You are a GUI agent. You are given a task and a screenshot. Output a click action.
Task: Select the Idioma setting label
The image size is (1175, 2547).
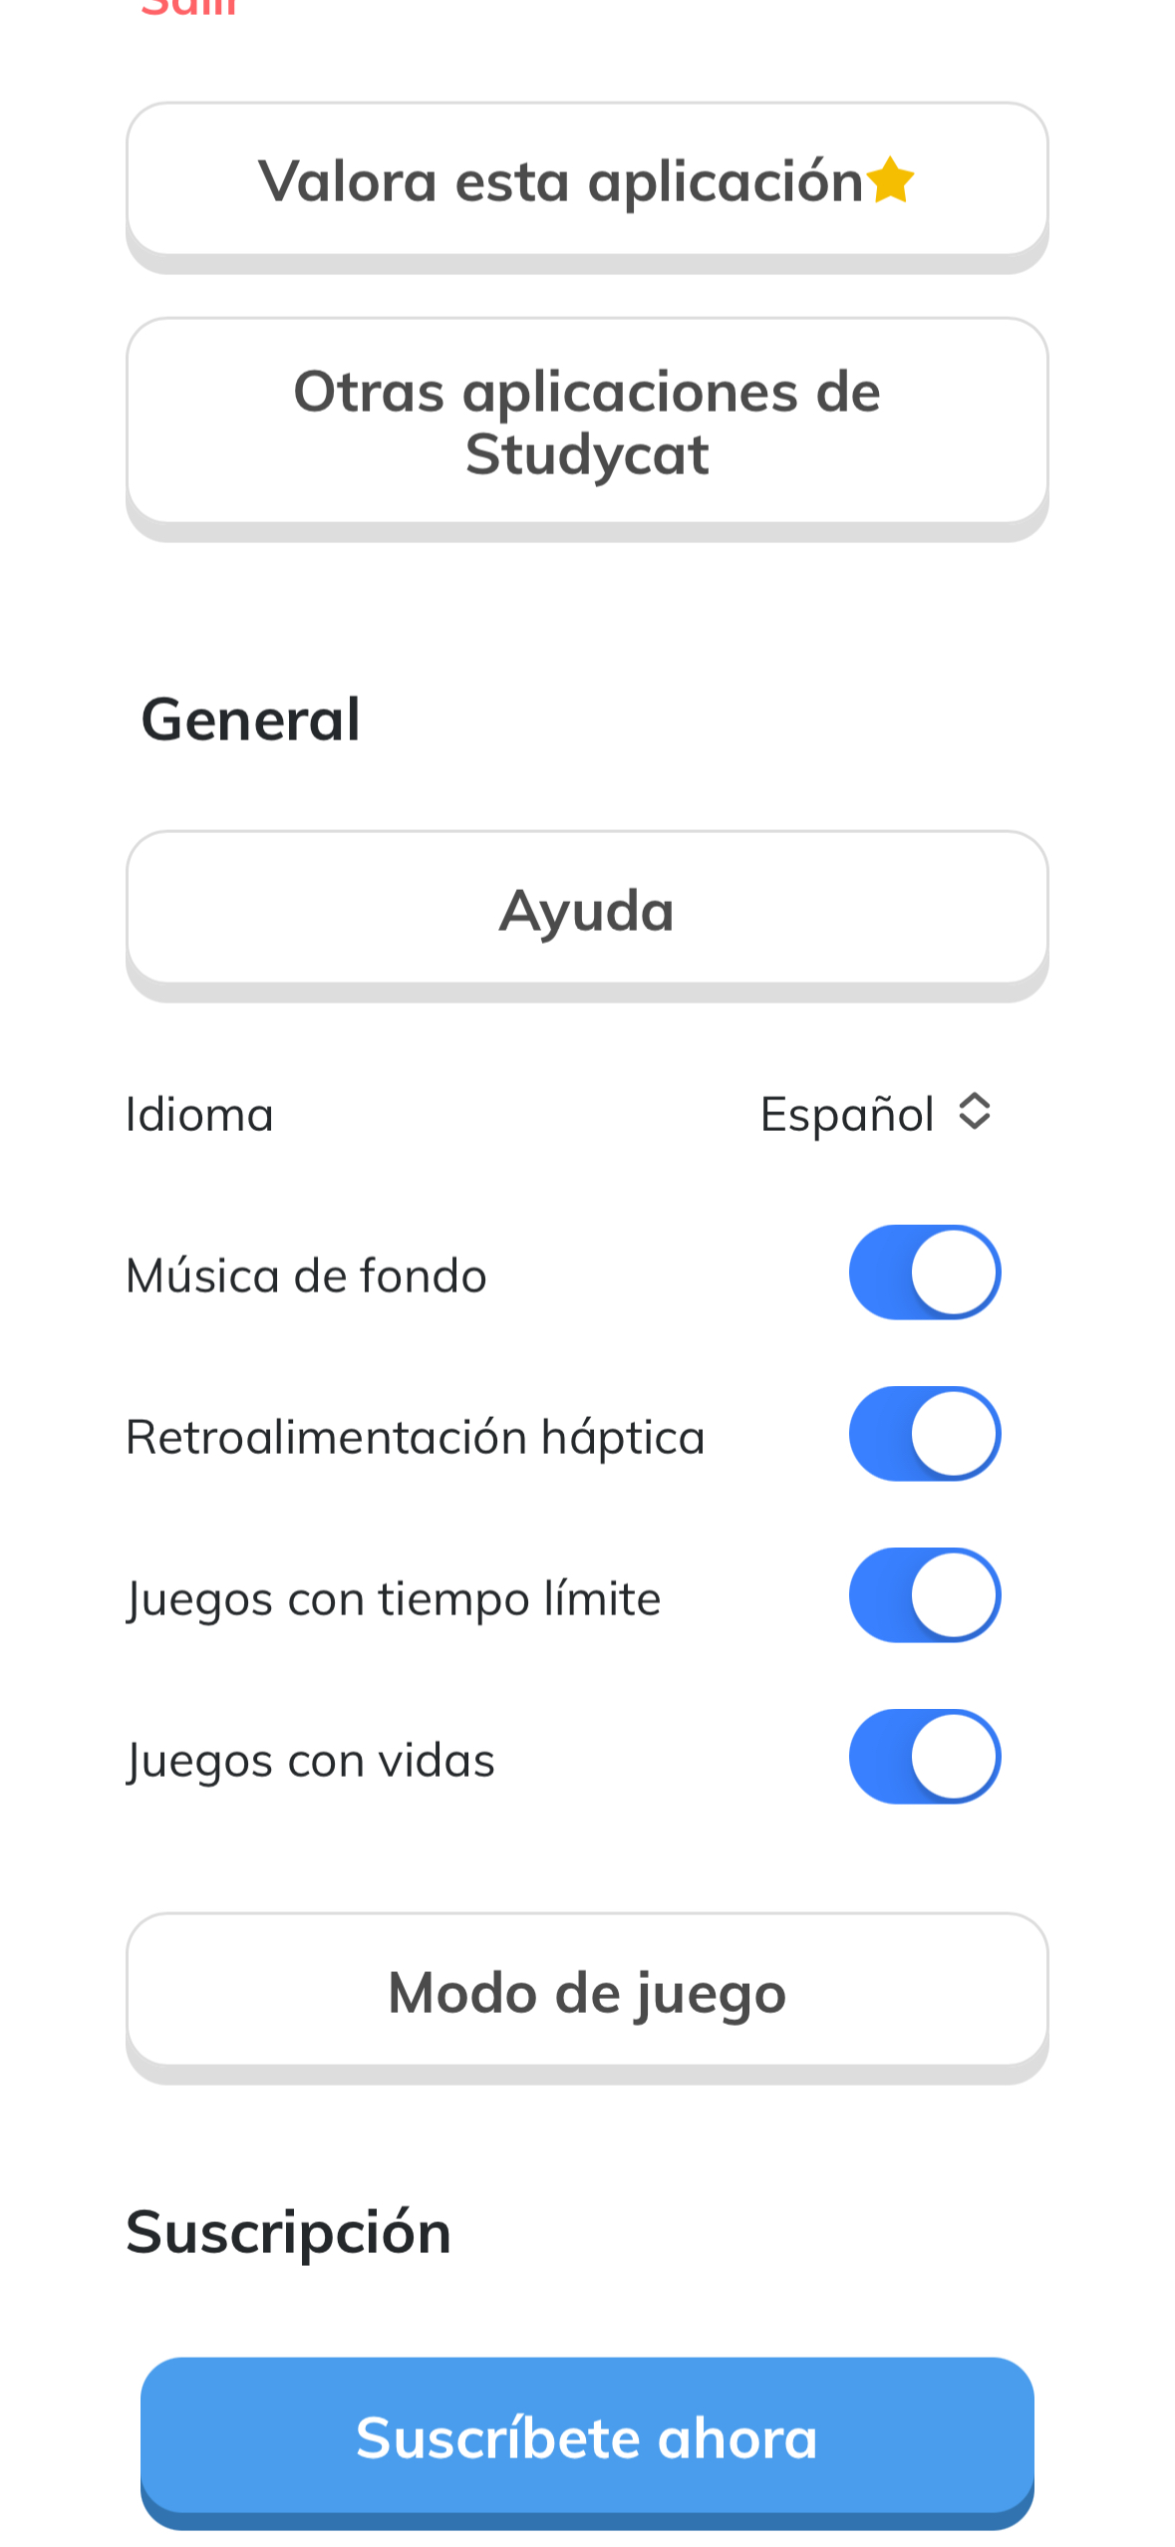click(199, 1114)
